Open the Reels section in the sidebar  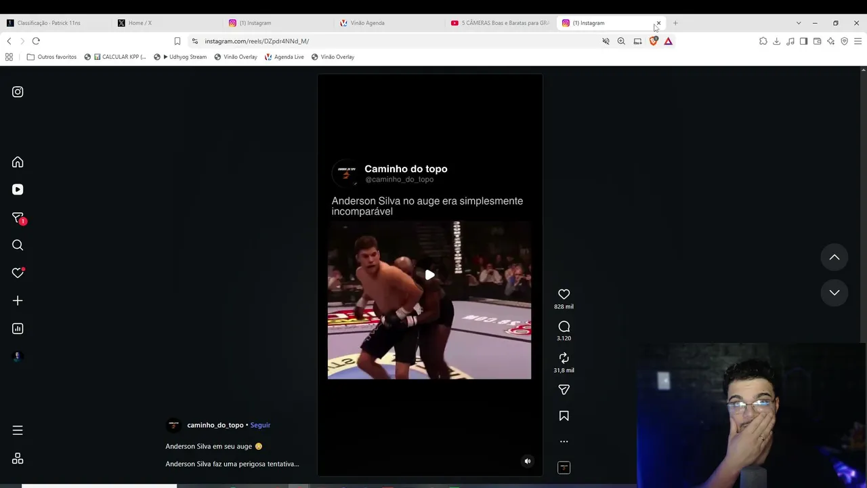18,190
